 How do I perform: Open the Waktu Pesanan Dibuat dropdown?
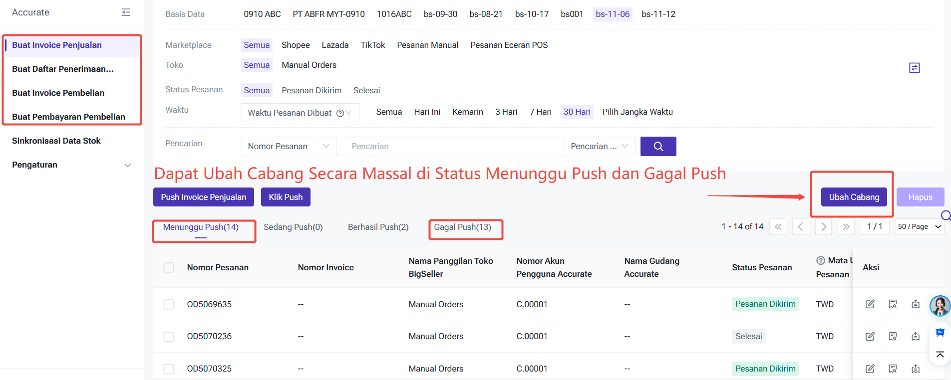click(300, 113)
